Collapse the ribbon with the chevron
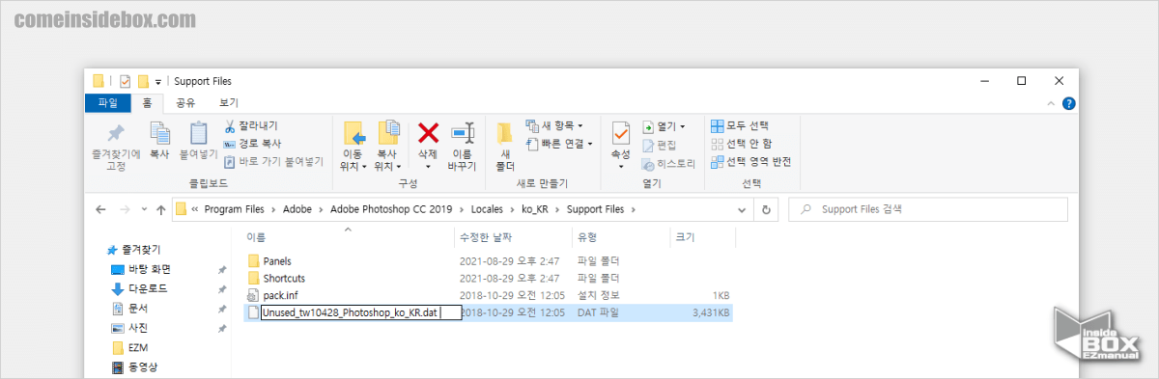The height and width of the screenshot is (379, 1159). [x=1051, y=103]
